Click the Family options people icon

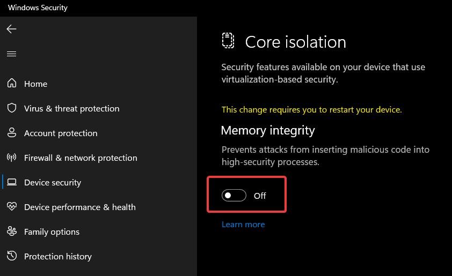pos(12,231)
